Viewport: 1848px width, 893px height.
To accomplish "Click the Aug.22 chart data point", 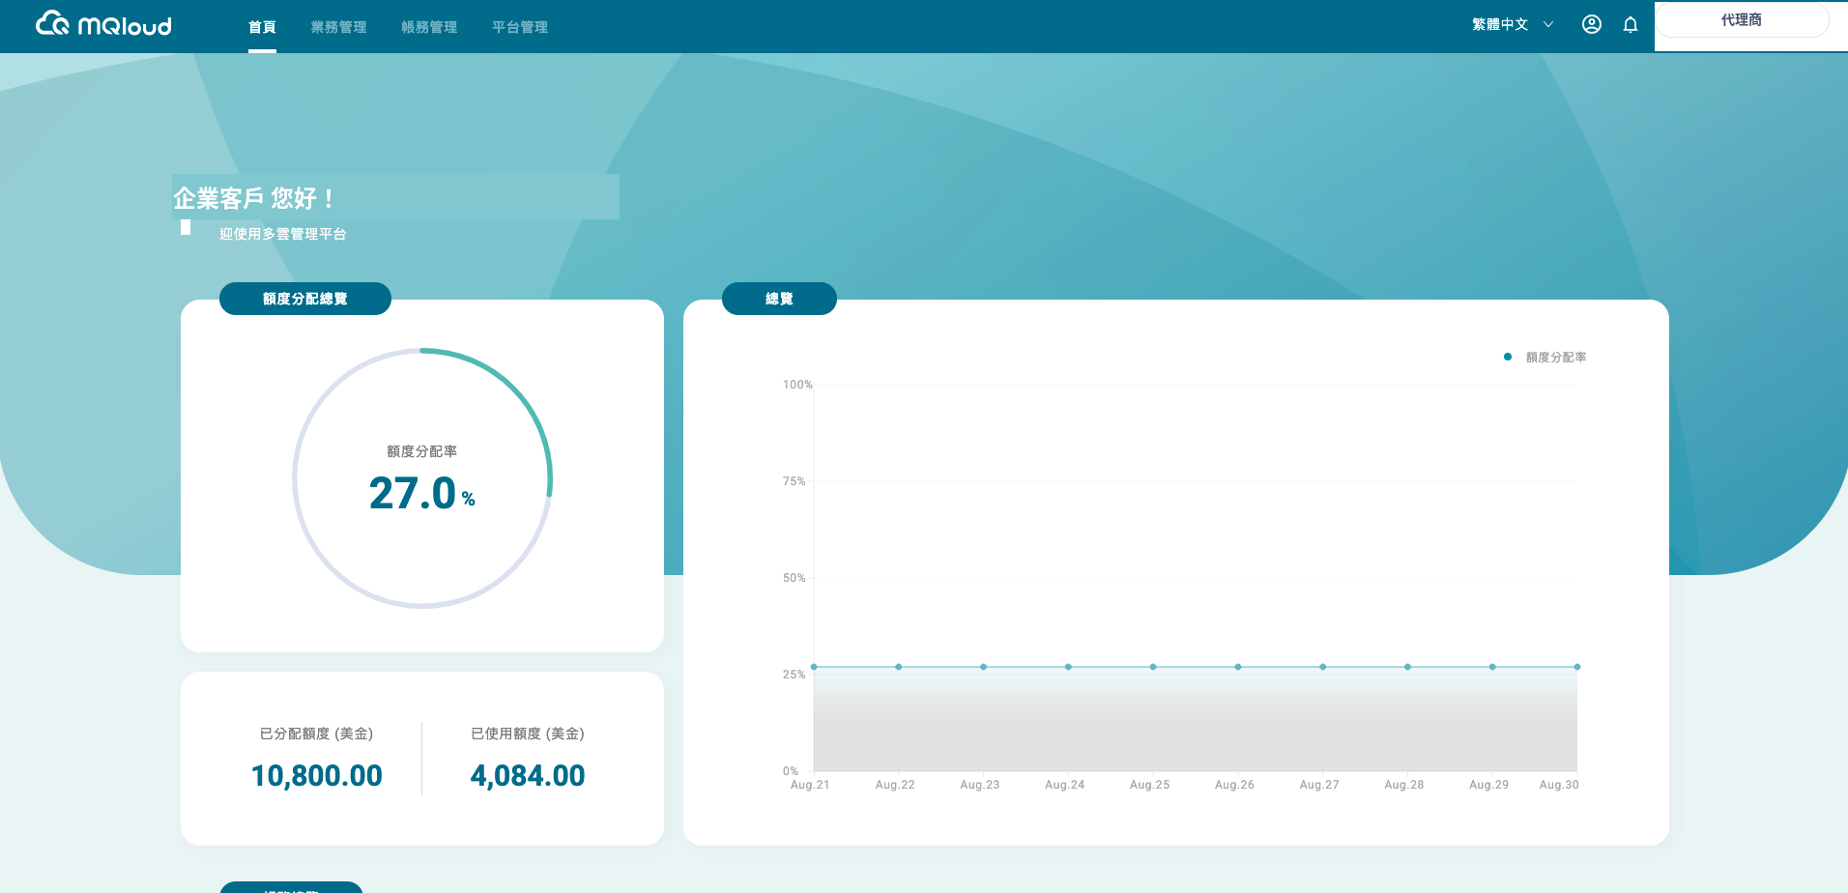I will click(899, 667).
